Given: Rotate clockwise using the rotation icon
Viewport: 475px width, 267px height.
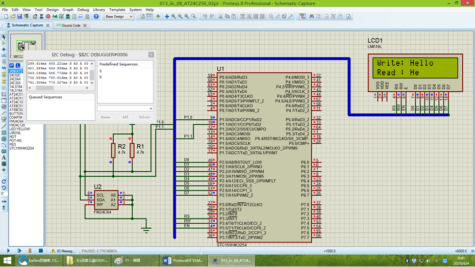Looking at the screenshot, I should pyautogui.click(x=4, y=182).
